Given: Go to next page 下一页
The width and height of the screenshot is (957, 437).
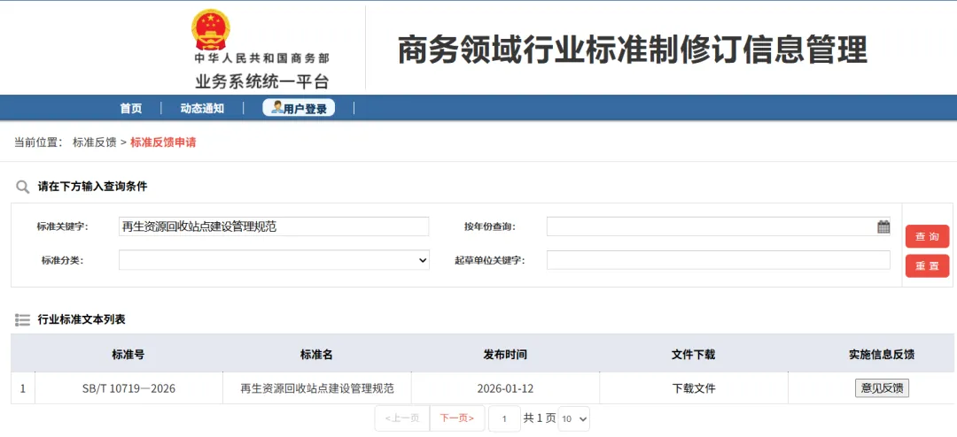Looking at the screenshot, I should pos(456,418).
